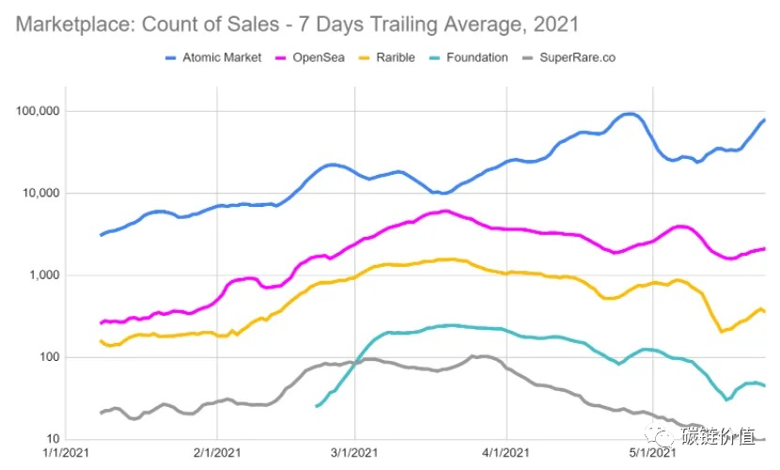Click the 2/1/2021 x-axis date label
The height and width of the screenshot is (470, 780).
[217, 452]
